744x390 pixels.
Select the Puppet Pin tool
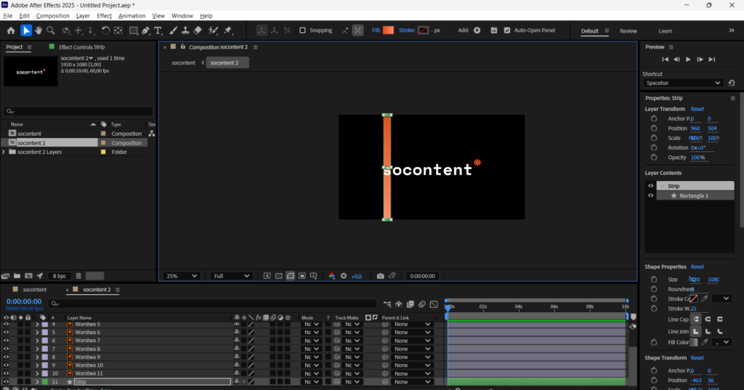(x=228, y=31)
